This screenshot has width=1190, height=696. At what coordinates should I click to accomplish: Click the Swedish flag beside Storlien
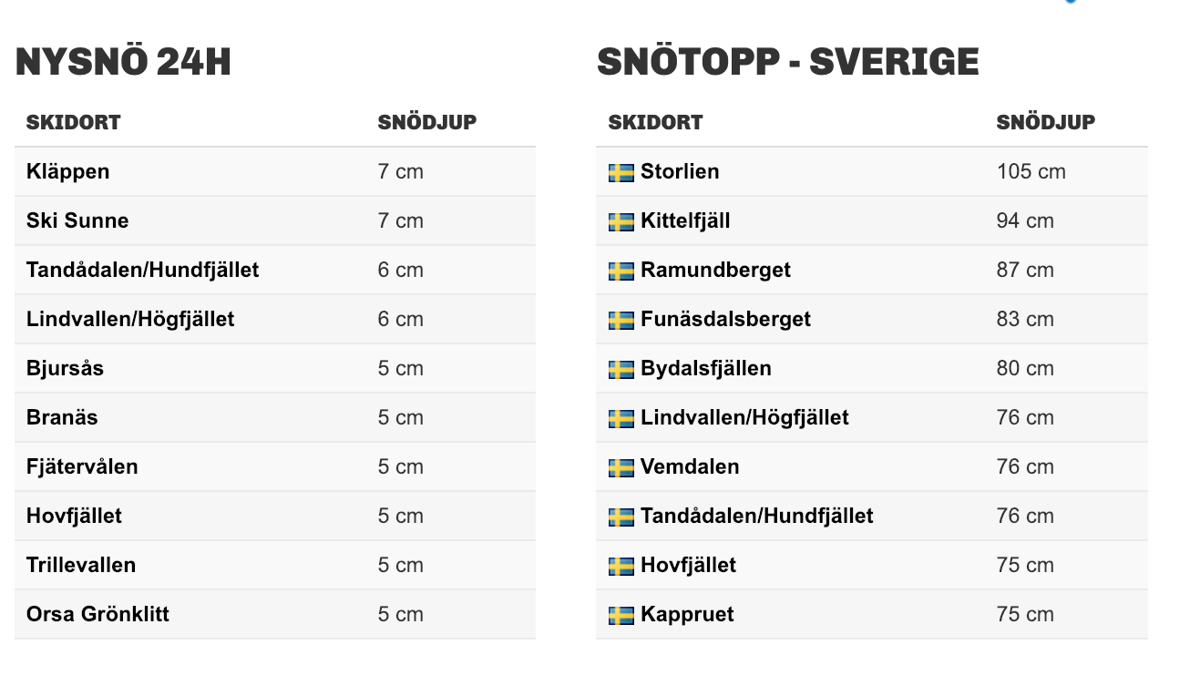[621, 172]
